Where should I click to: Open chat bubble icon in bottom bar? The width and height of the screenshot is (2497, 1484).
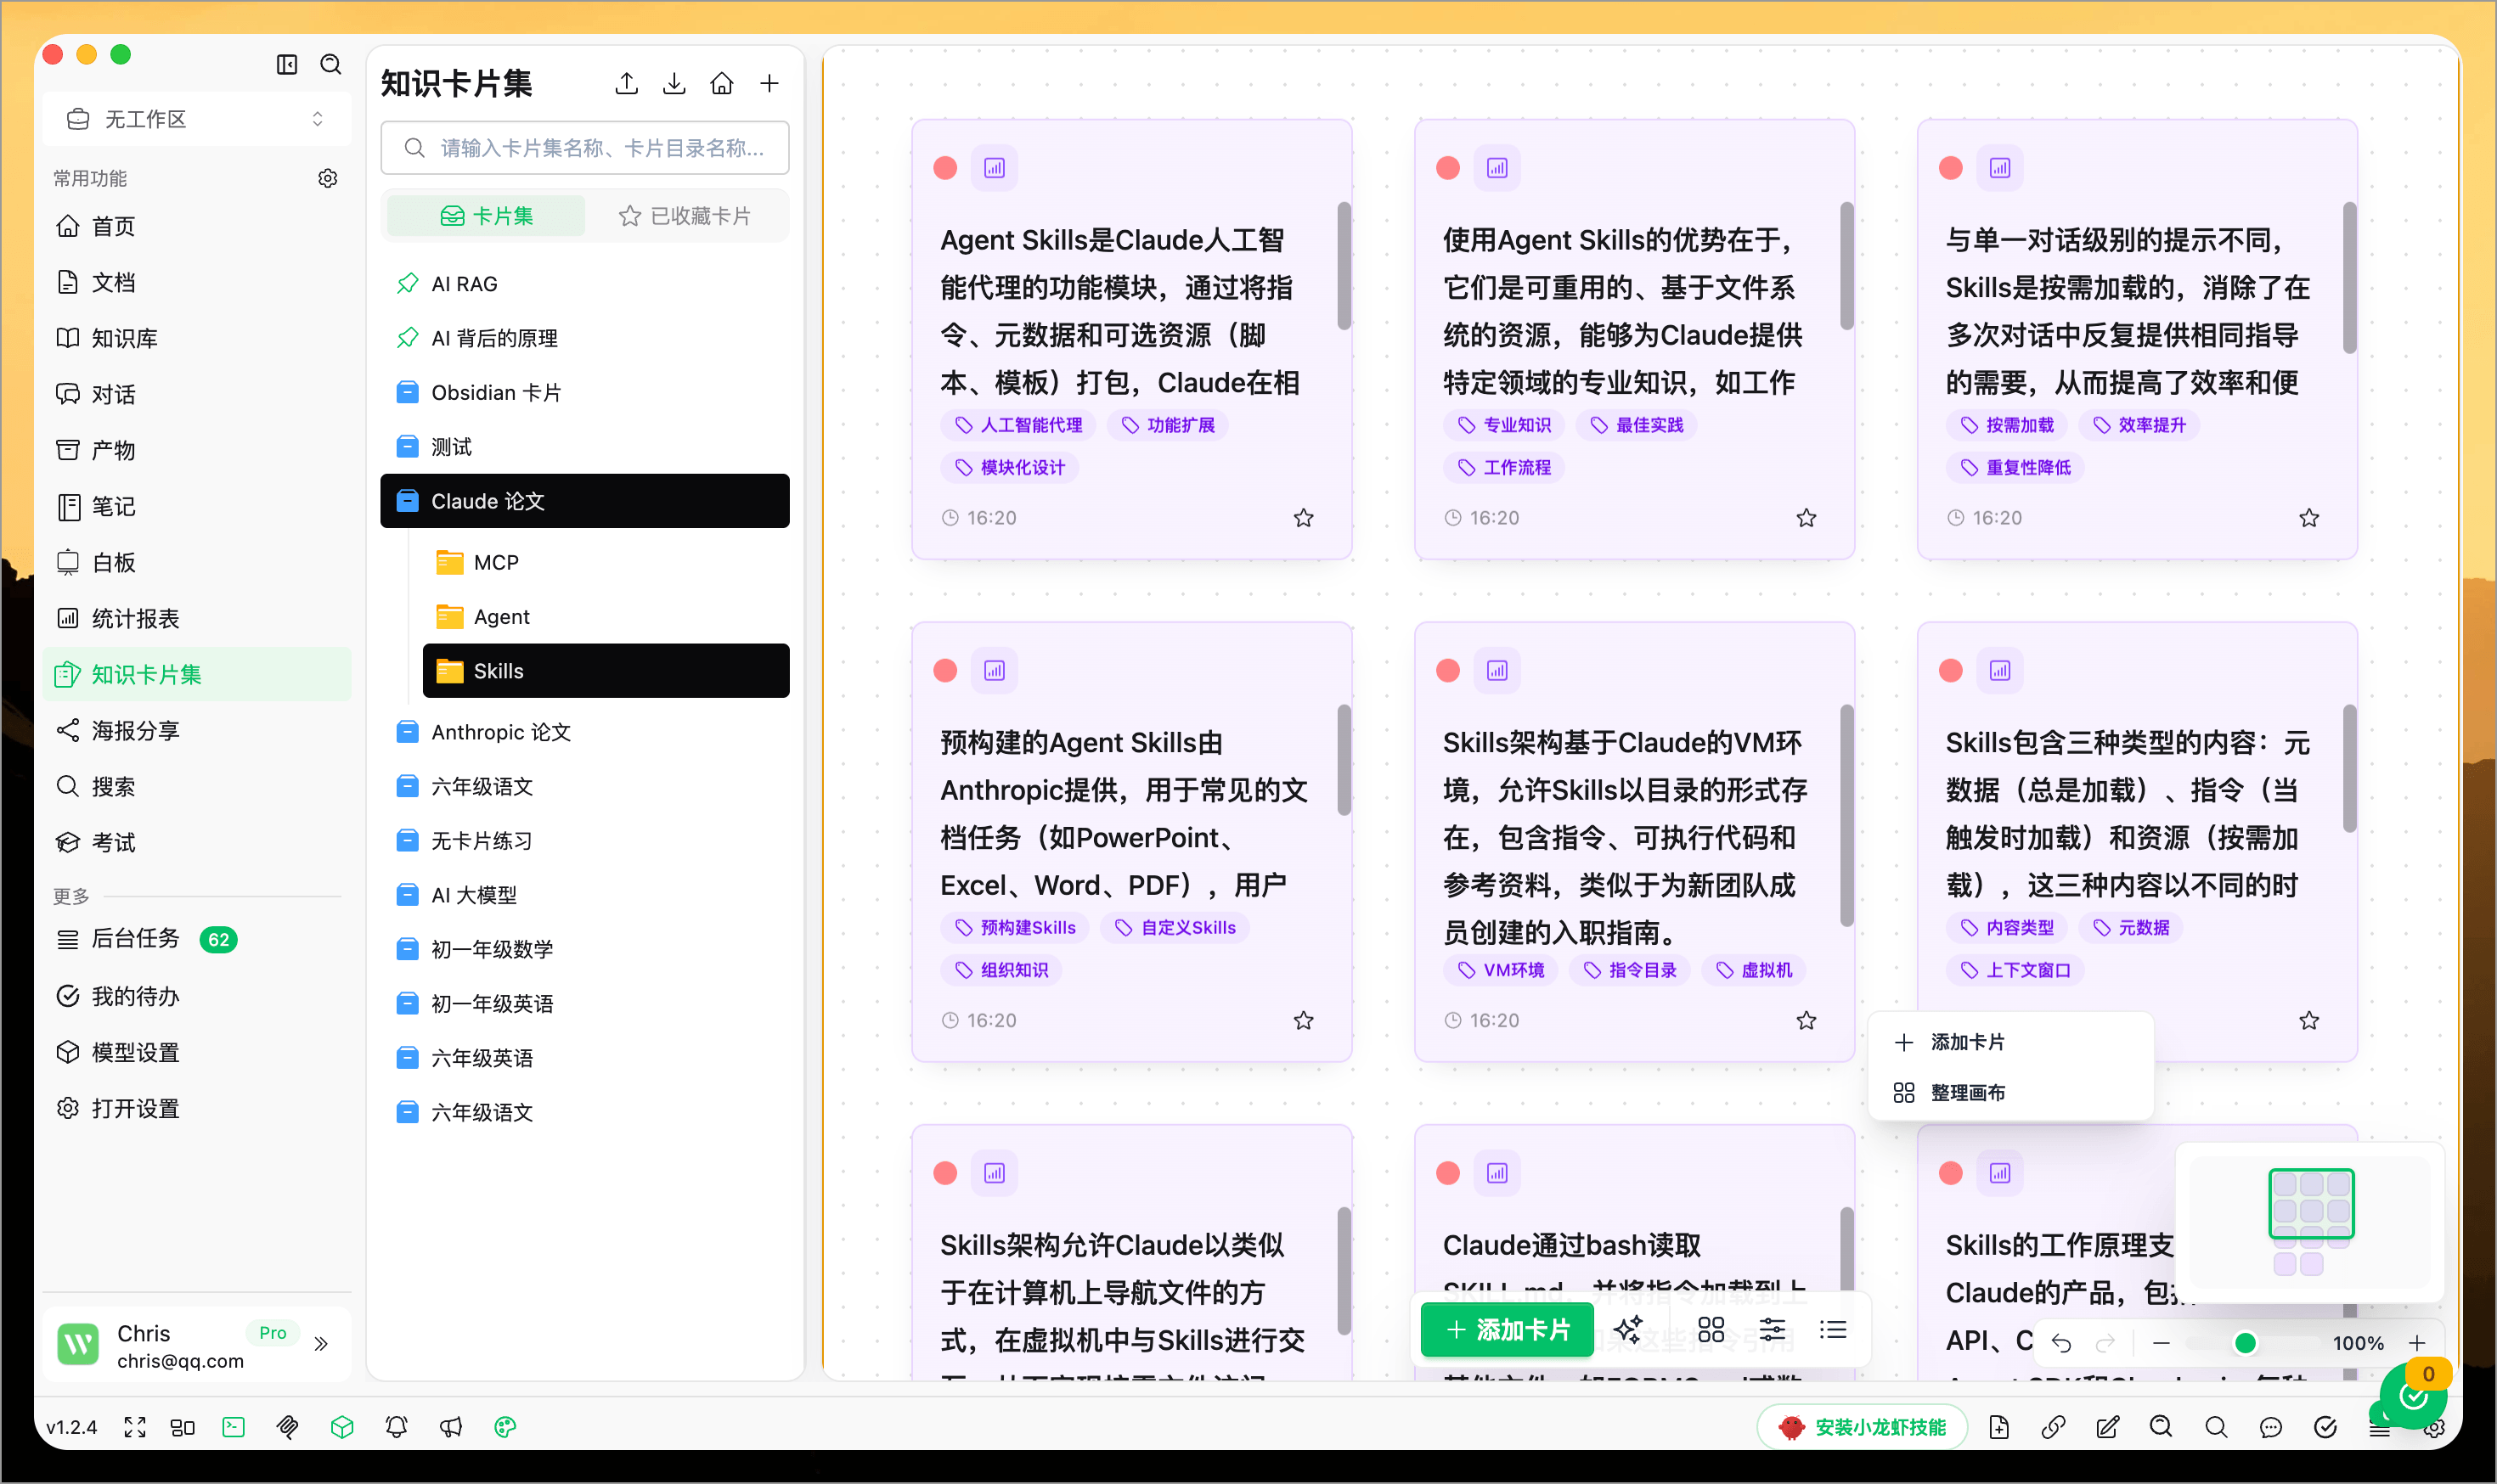tap(2271, 1427)
